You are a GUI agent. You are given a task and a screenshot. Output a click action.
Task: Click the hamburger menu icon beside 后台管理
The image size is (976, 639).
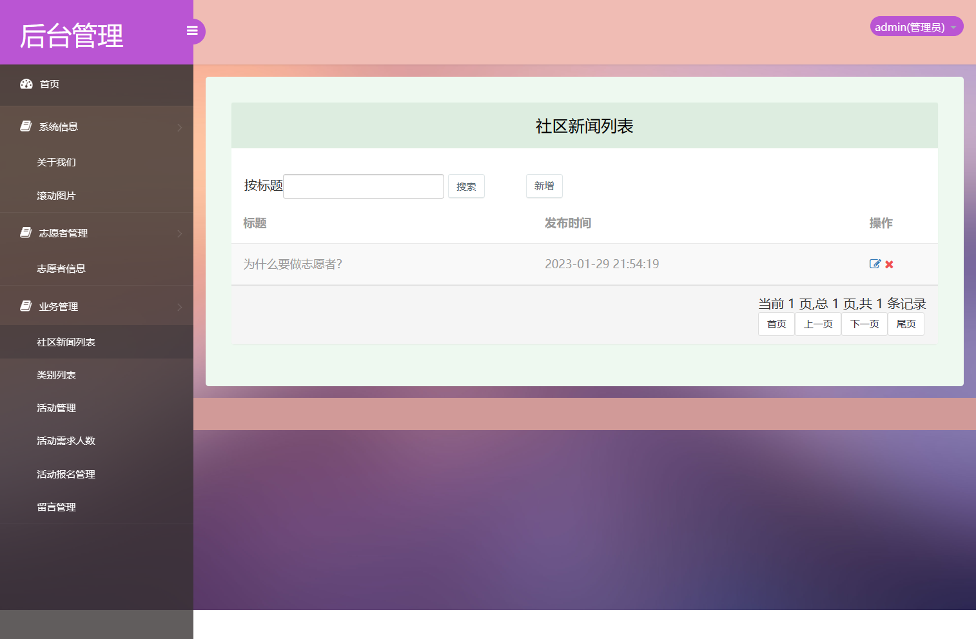192,30
